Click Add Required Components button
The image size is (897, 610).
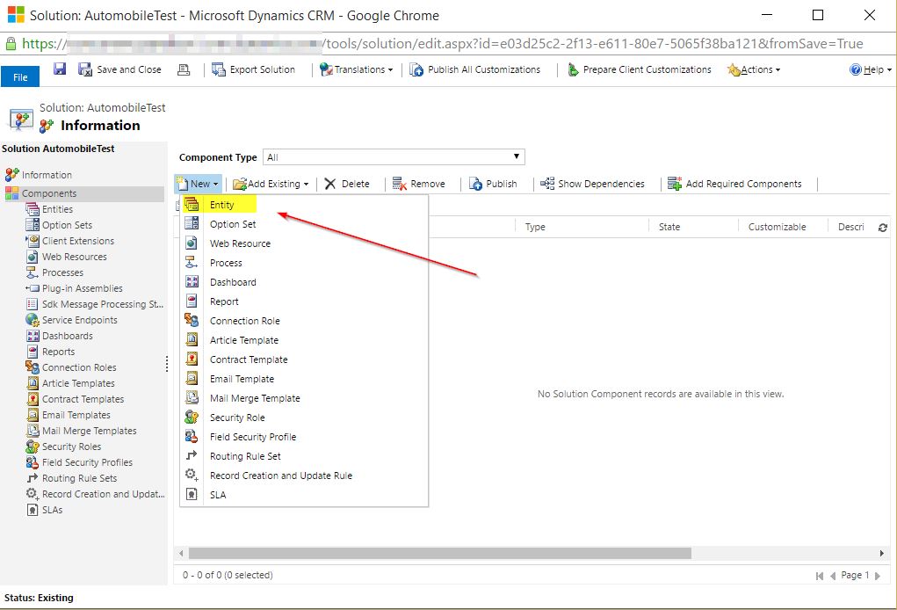click(734, 184)
